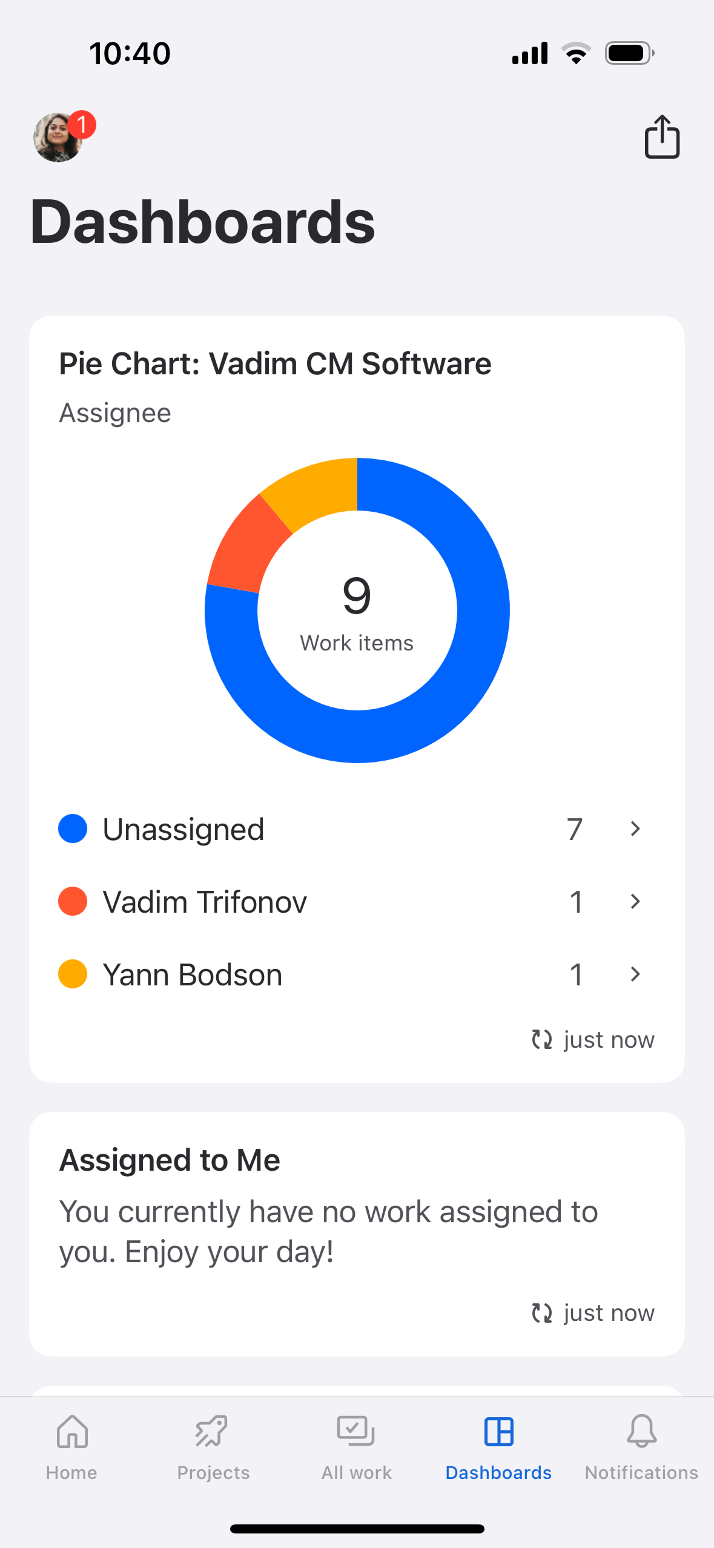Expand the Vadim Trifonov row chevron
Image resolution: width=714 pixels, height=1548 pixels.
(635, 901)
